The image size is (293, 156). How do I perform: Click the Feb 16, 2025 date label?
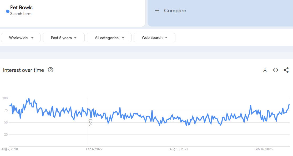[x=264, y=149]
